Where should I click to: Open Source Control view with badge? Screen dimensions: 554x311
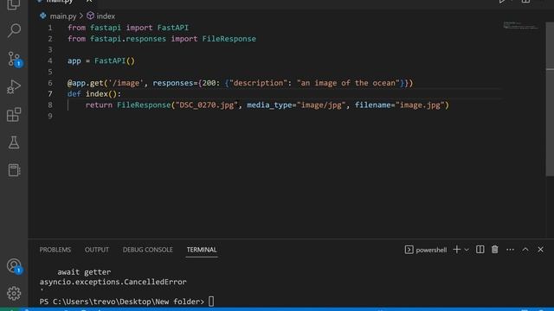point(14,59)
